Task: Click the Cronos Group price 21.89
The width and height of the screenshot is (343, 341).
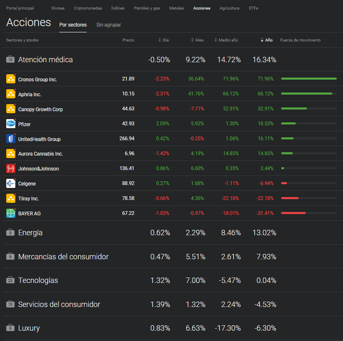Action: 128,79
